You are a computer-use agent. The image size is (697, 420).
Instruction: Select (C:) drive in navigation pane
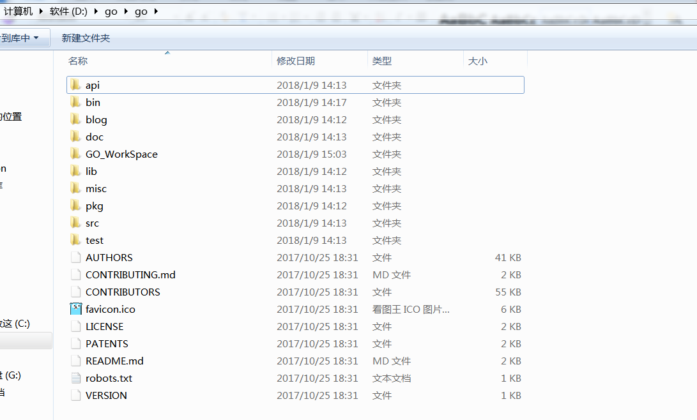(15, 324)
